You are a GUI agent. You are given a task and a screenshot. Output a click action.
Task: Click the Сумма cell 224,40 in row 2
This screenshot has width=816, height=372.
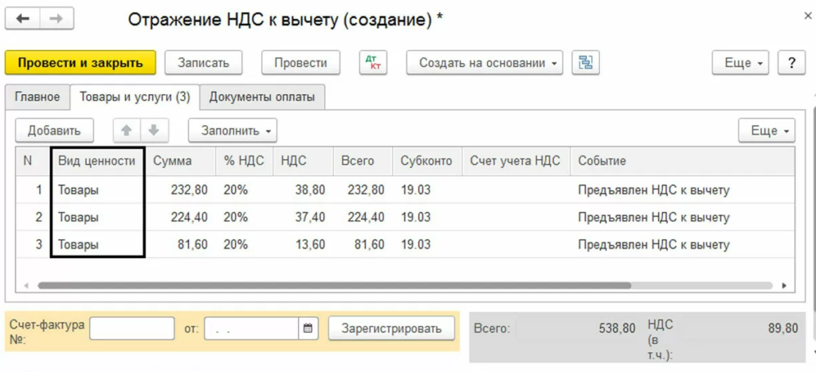point(181,217)
